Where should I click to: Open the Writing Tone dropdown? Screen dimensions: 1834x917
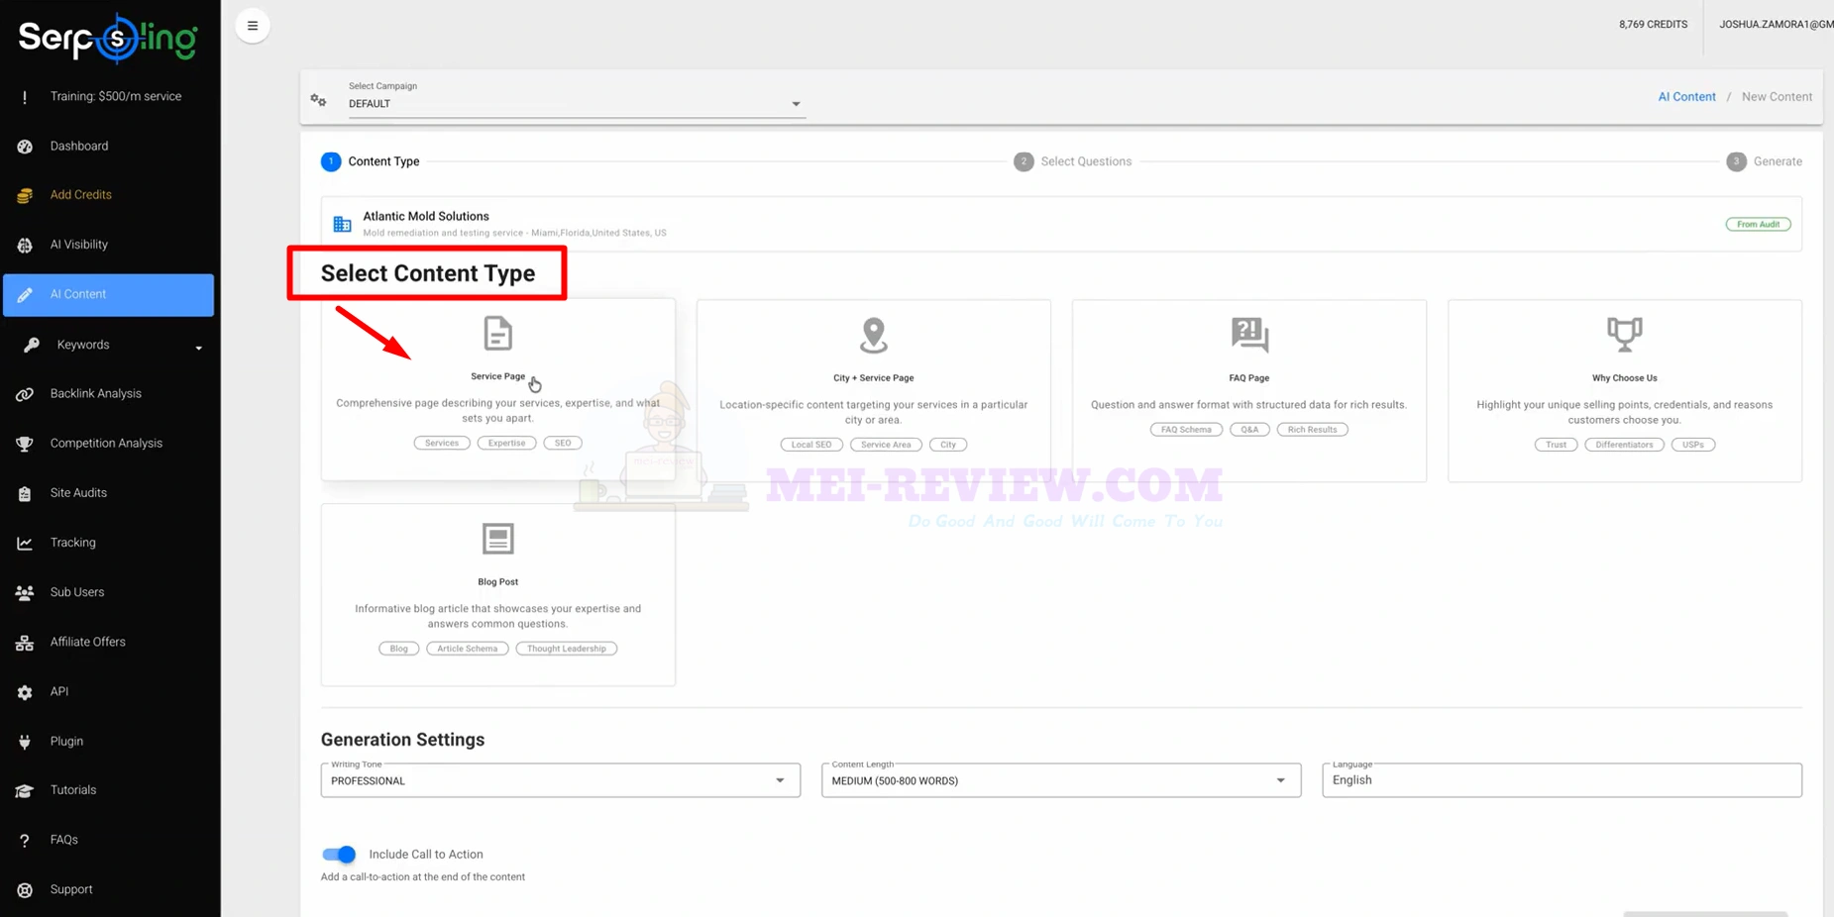[x=560, y=780]
